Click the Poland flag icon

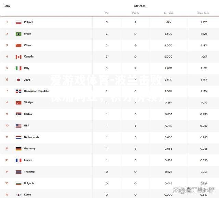[18, 22]
